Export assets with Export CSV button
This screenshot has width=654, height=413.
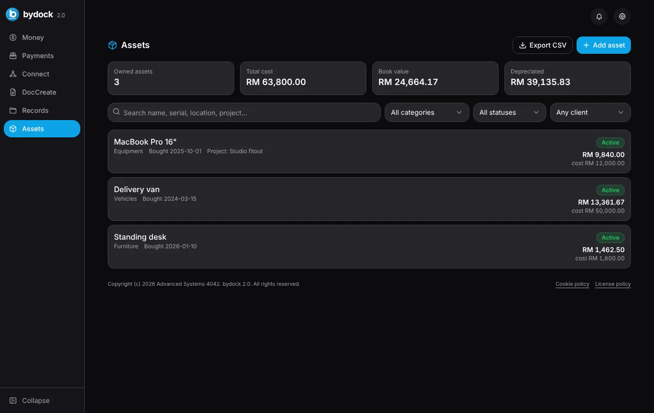tap(542, 45)
